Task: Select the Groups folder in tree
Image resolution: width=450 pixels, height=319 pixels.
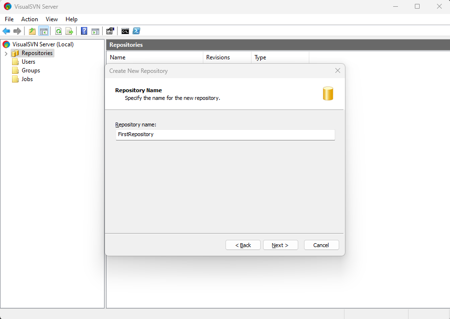Action: tap(30, 70)
